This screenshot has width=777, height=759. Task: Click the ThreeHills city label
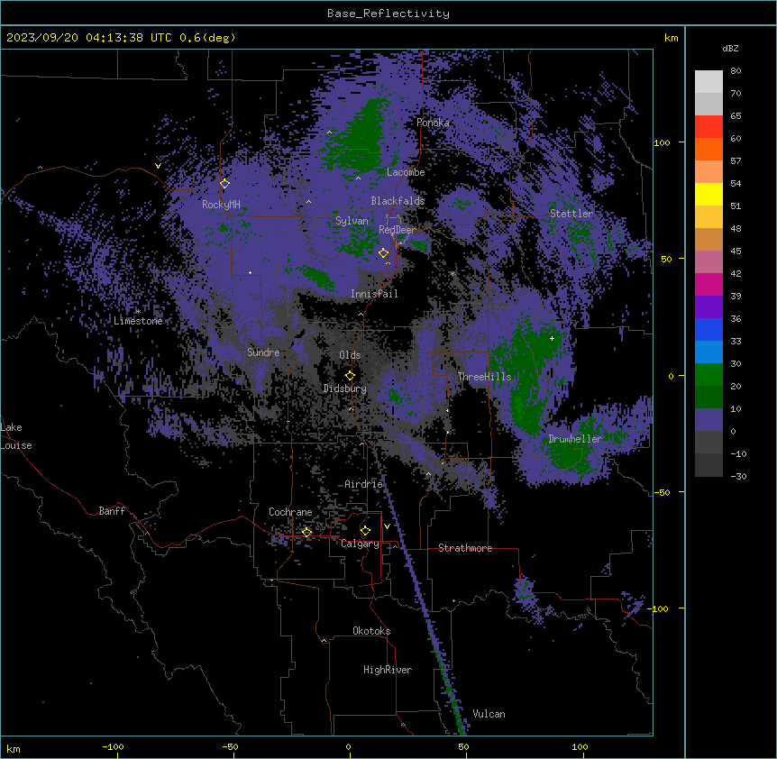(484, 377)
